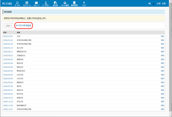The width and height of the screenshot is (172, 117).
Task: Delete the 2020/02/23 天皇誕生日 row
Action: tap(162, 56)
